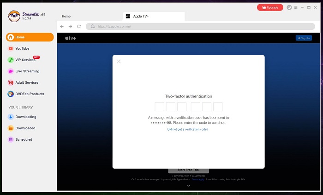
Task: Switch to the Apple TV+ tab
Action: [x=154, y=16]
